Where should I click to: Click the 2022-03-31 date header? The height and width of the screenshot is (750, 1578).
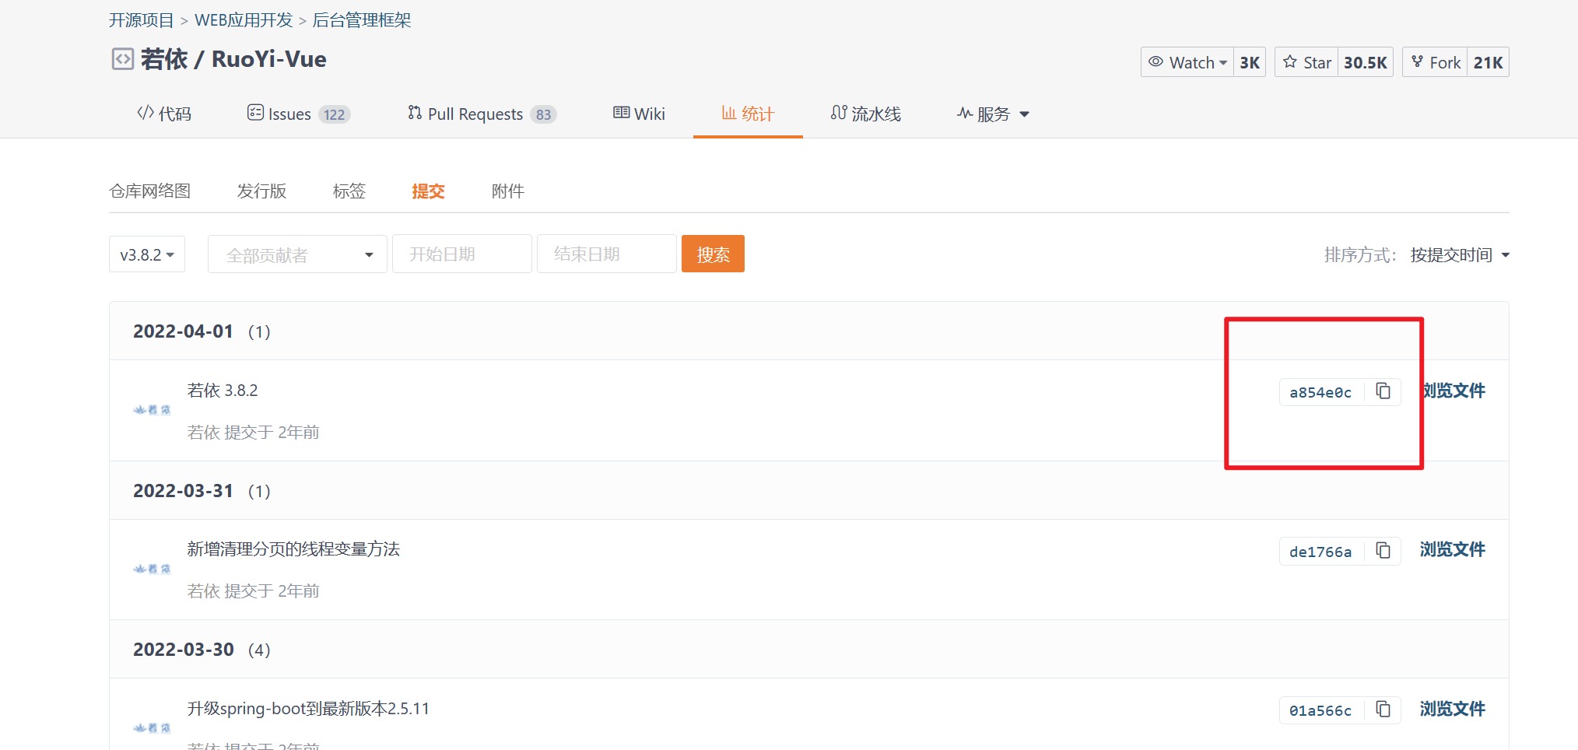[183, 491]
